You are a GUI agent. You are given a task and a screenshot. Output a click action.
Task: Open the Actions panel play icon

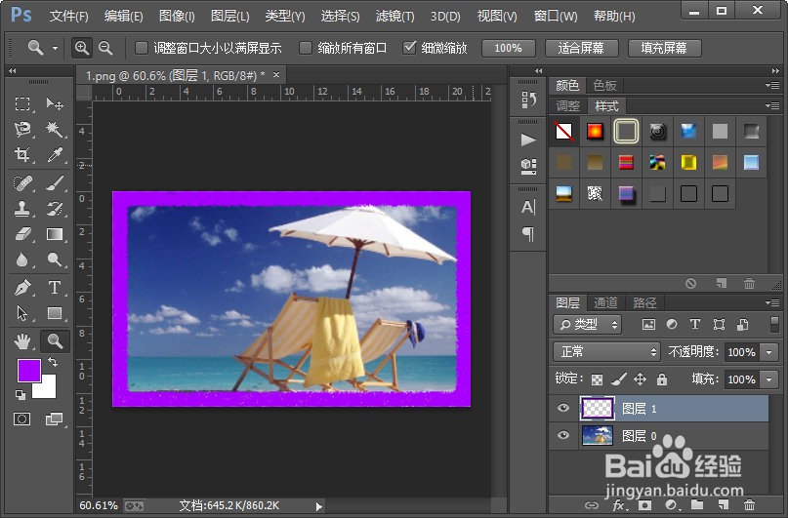528,139
